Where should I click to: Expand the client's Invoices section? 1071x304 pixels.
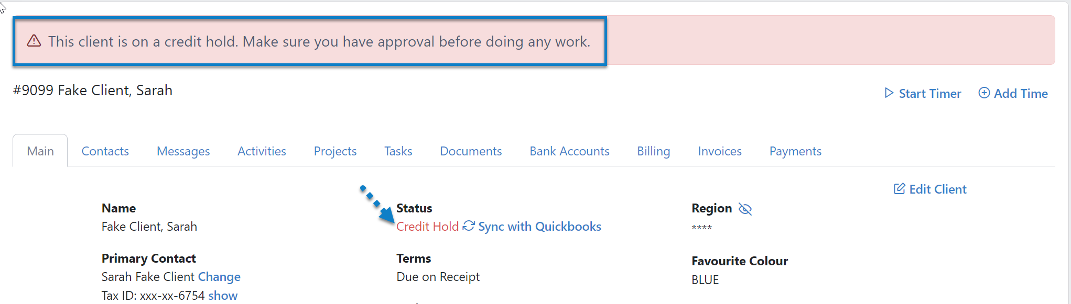719,151
